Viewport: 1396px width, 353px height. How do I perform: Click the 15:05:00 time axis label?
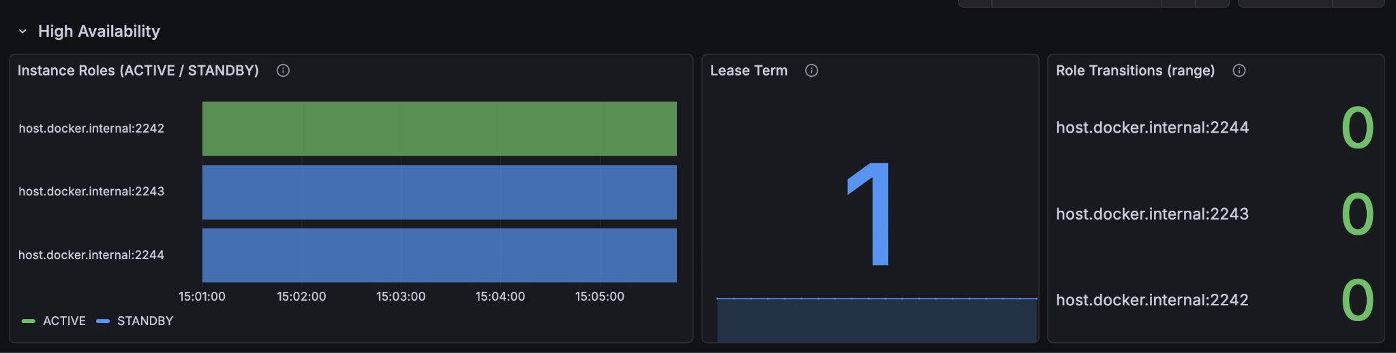[600, 297]
